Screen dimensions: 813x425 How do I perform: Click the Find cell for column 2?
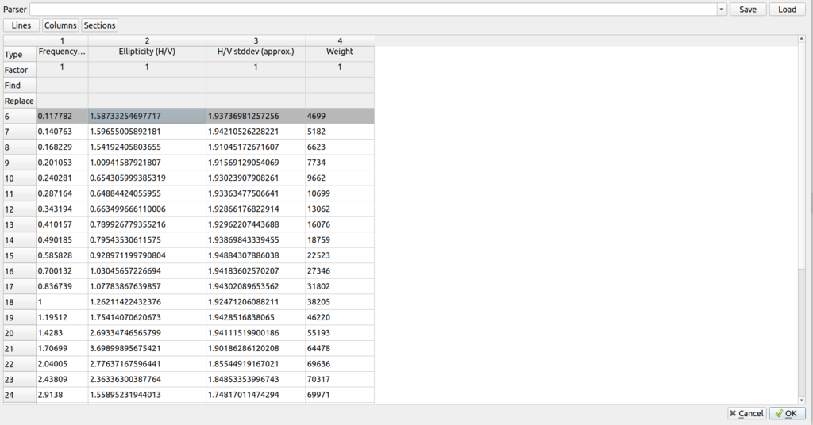coord(147,85)
